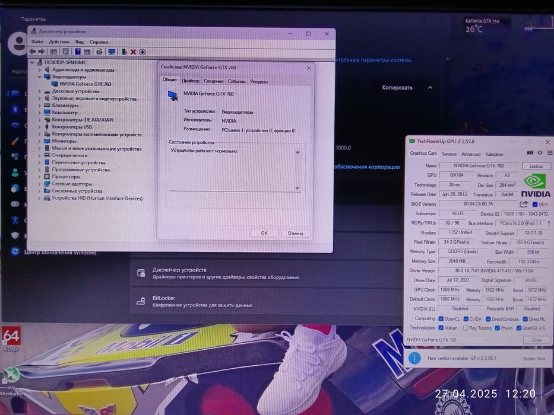Click the red X uninstall device icon
The height and width of the screenshot is (415, 554).
coord(133,52)
